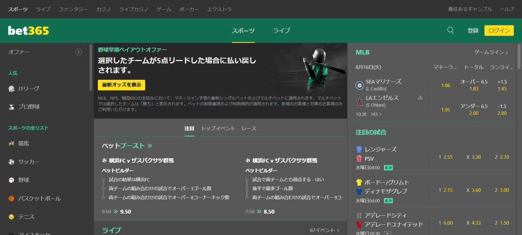Screen dimensions: 522x235
Task: Select the +1.5 run line at 1.45
Action: (x=502, y=85)
